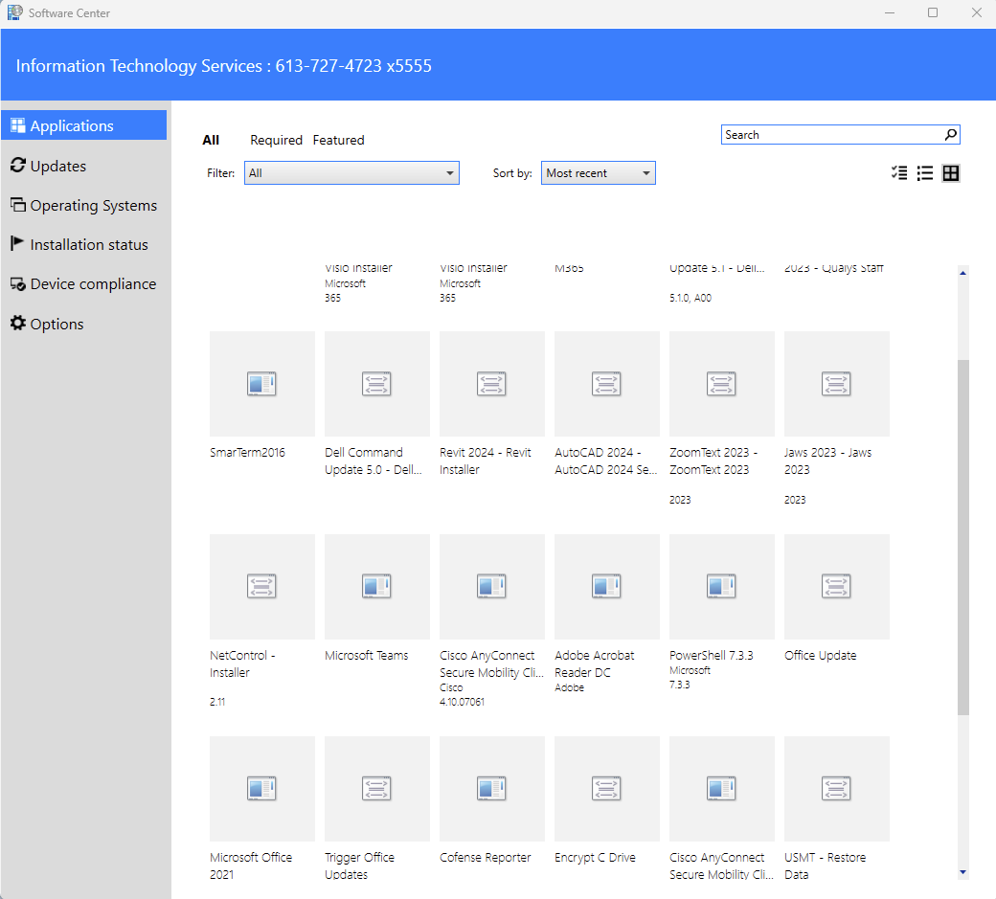
Task: Open the Updates section in the sidebar
Action: pyautogui.click(x=57, y=165)
